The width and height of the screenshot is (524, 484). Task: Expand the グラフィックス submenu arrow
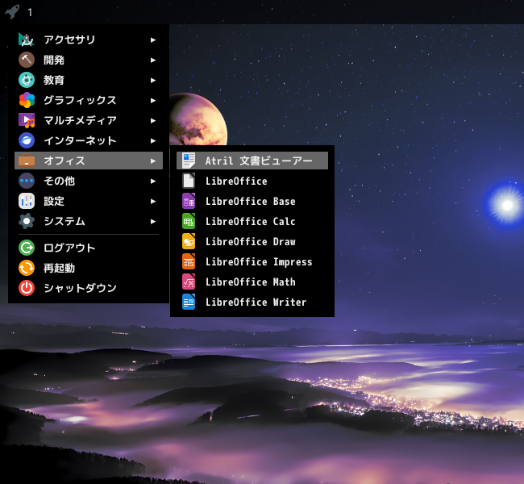[153, 100]
